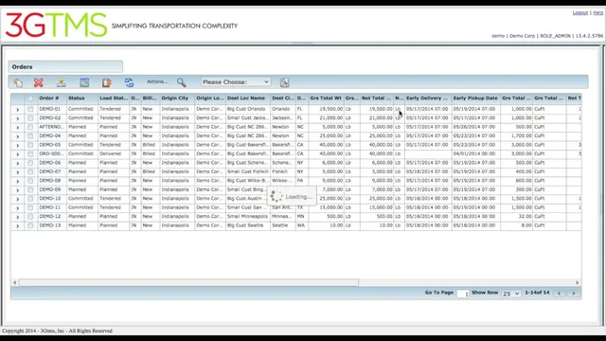Click the 1-14 of 14 record count

tap(537, 293)
